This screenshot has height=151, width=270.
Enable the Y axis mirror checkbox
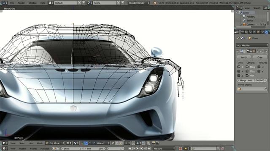[x=239, y=71]
